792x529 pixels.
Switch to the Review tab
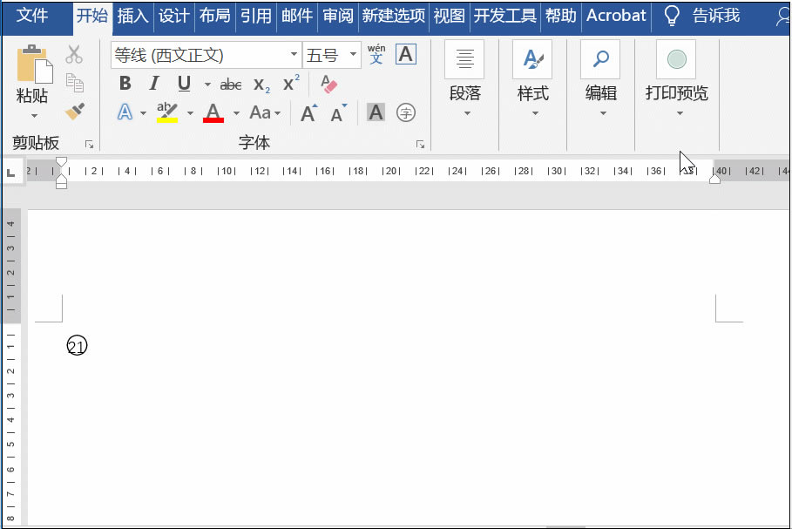pyautogui.click(x=338, y=16)
